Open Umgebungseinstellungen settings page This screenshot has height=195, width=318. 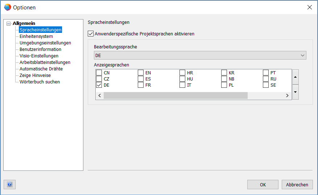(45, 43)
